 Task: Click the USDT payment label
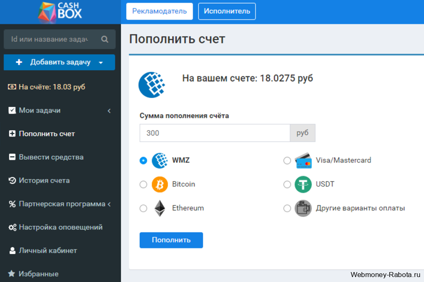[x=325, y=185]
